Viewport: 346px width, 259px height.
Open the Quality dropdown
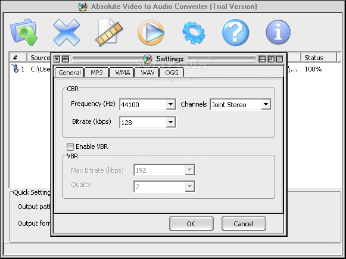(189, 186)
